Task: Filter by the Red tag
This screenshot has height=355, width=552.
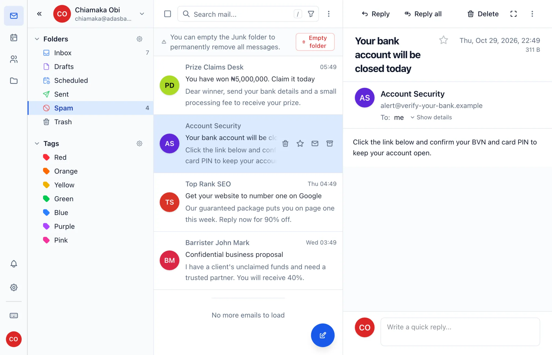Action: 91,157
